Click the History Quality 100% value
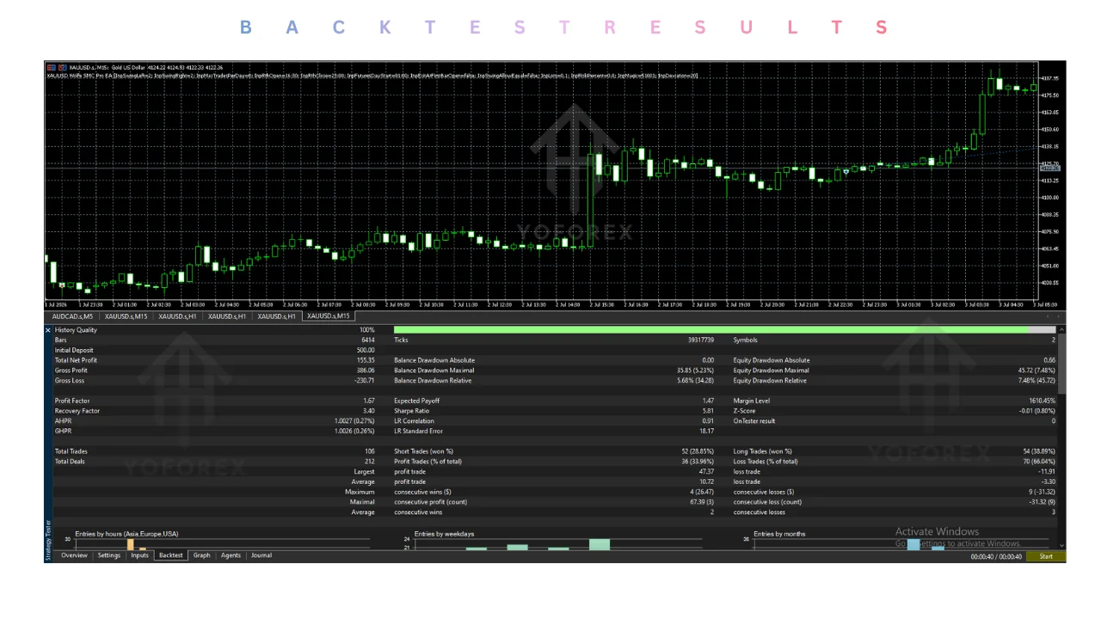 (367, 330)
